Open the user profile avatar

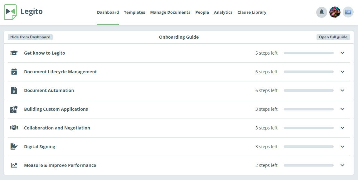coord(335,12)
